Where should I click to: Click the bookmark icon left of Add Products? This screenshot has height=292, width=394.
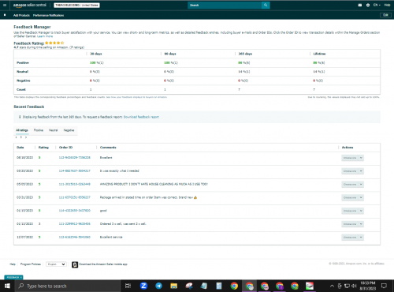tap(5, 15)
